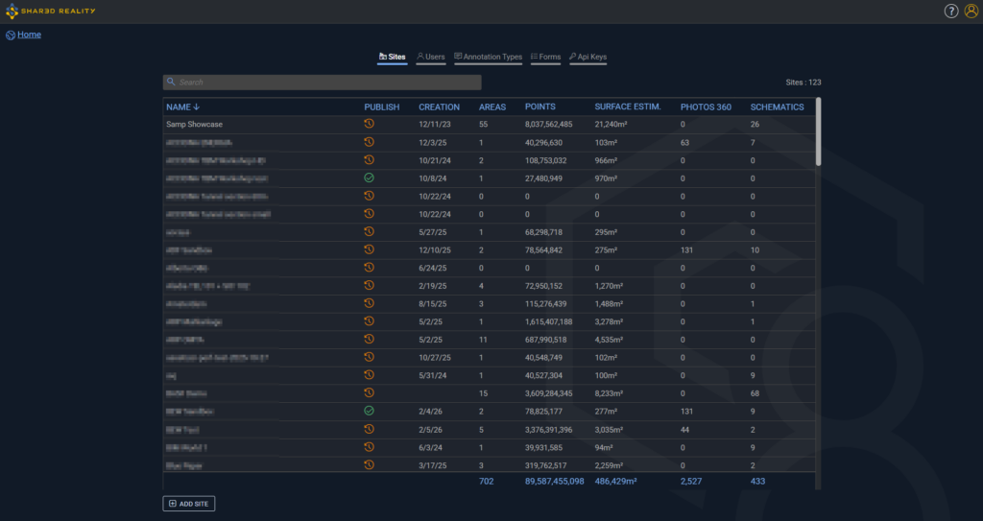
Task: Click the Shared Reality logo
Action: [x=51, y=12]
